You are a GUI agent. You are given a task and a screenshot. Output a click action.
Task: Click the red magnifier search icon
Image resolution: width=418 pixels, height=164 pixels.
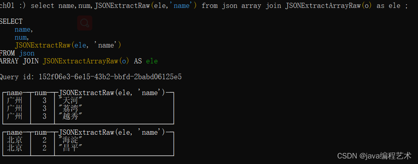(84, 23)
